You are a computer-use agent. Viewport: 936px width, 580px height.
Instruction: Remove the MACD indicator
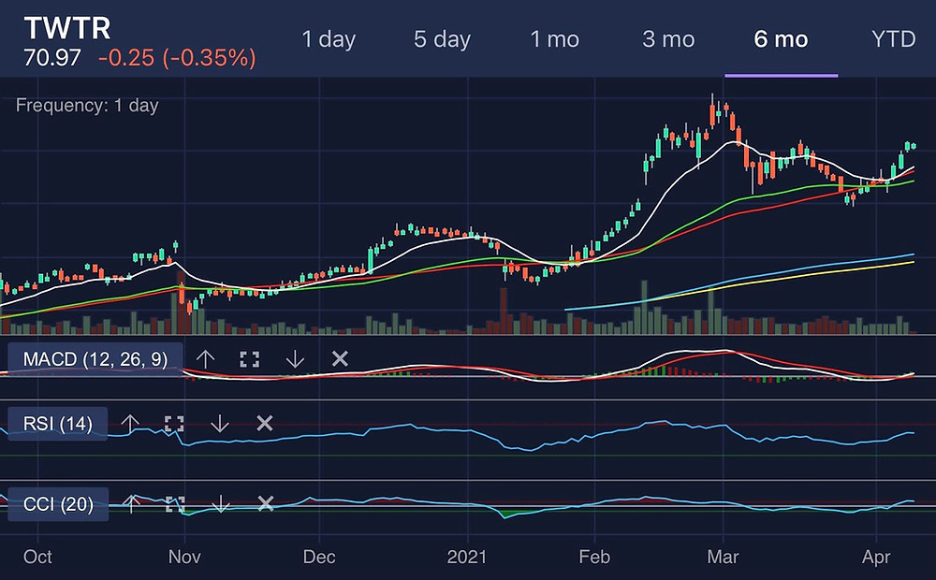[x=340, y=358]
